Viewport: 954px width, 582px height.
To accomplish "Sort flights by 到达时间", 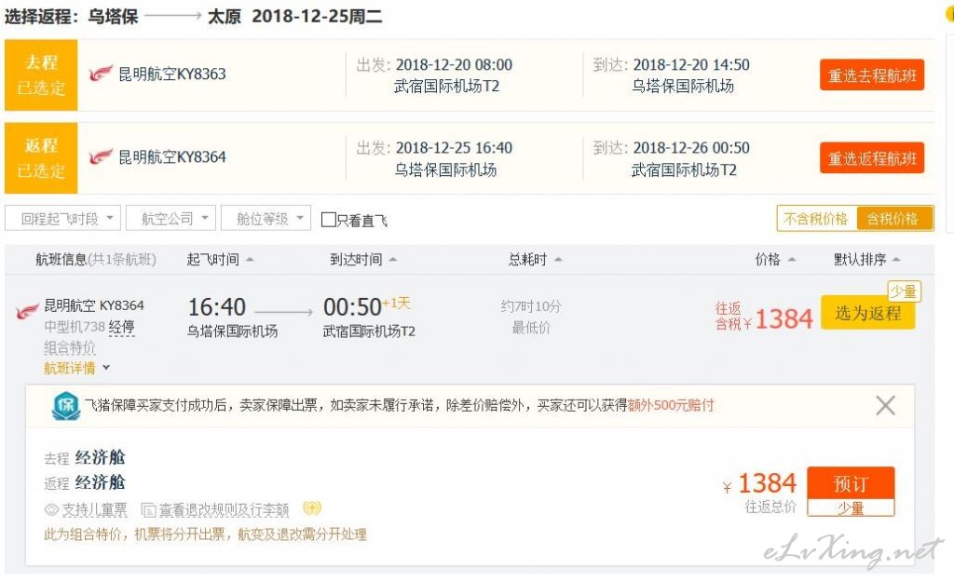I will coord(363,260).
